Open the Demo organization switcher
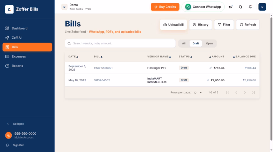 click(x=76, y=7)
